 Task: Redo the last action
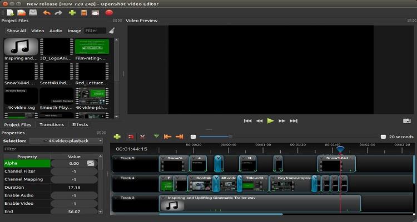point(58,13)
